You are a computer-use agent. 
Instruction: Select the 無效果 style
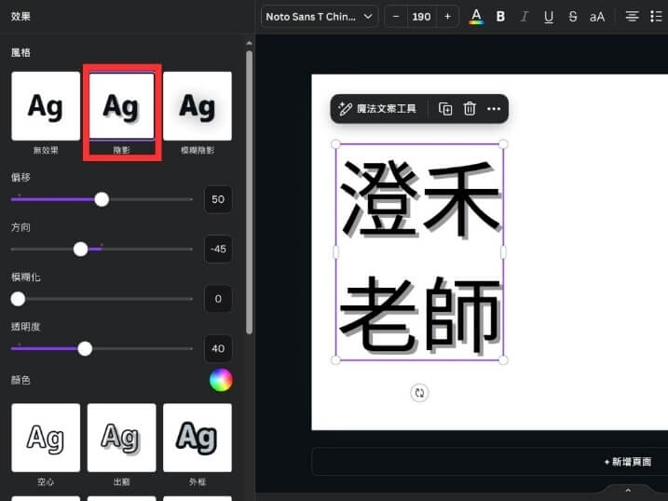[45, 106]
